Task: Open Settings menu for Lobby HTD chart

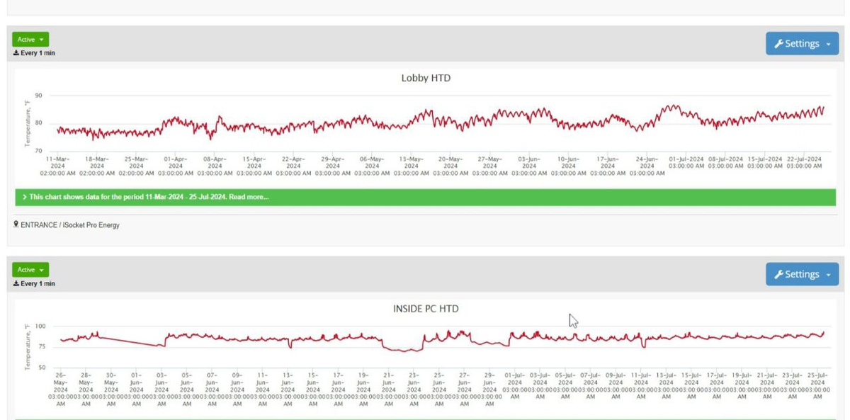Action: 802,44
